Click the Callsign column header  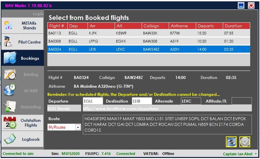tap(156, 26)
